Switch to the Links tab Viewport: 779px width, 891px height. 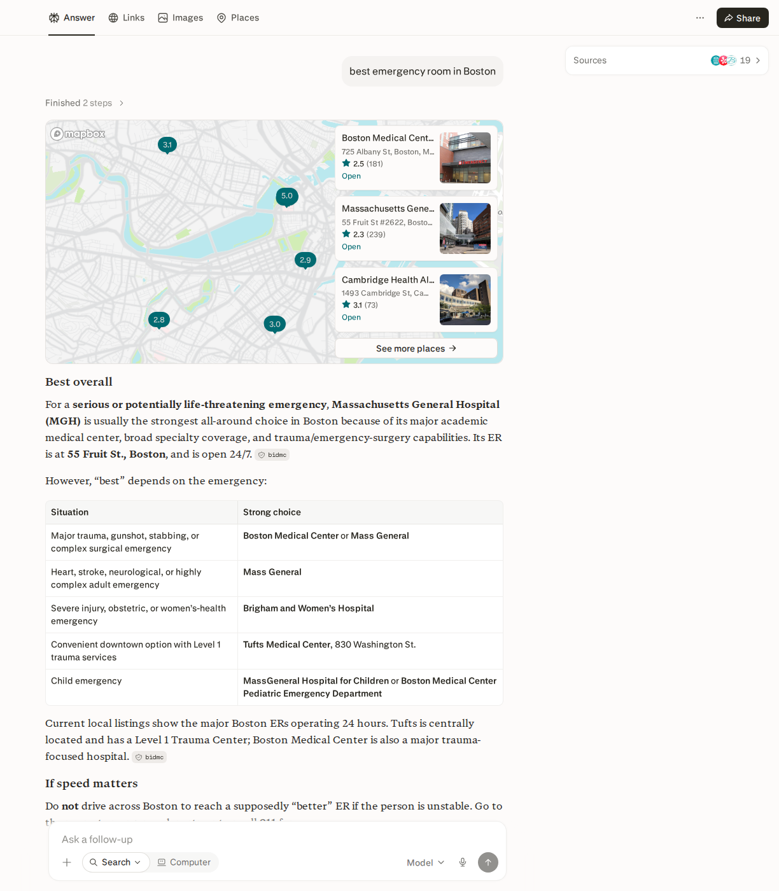[127, 18]
